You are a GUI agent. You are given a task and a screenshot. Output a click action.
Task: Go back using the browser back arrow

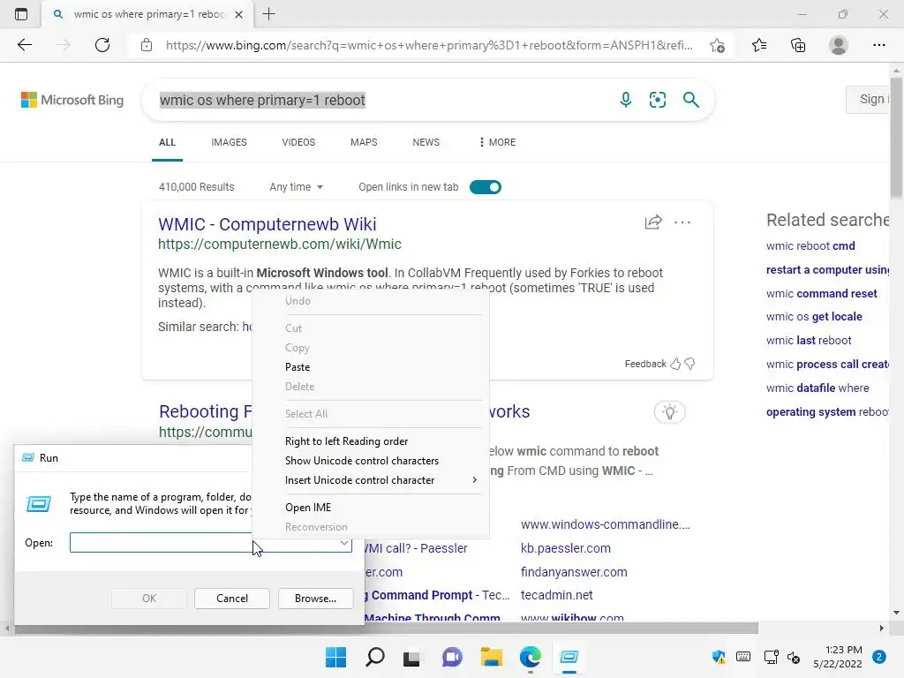point(24,45)
